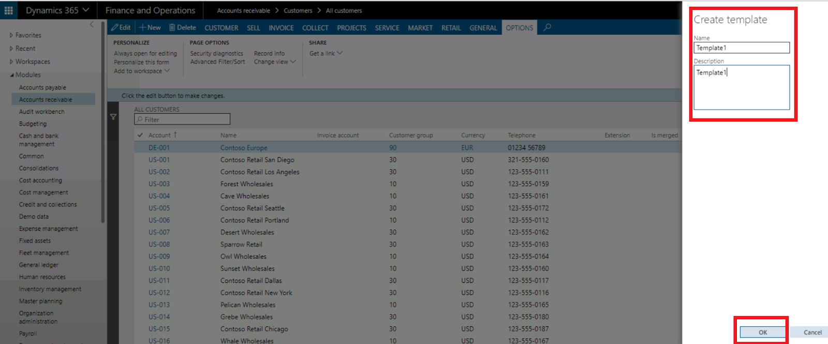Open the RETAIL tab

451,28
